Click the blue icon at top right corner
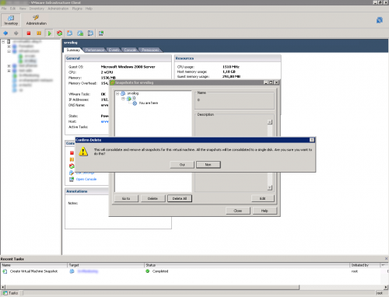The width and height of the screenshot is (389, 297). click(380, 20)
